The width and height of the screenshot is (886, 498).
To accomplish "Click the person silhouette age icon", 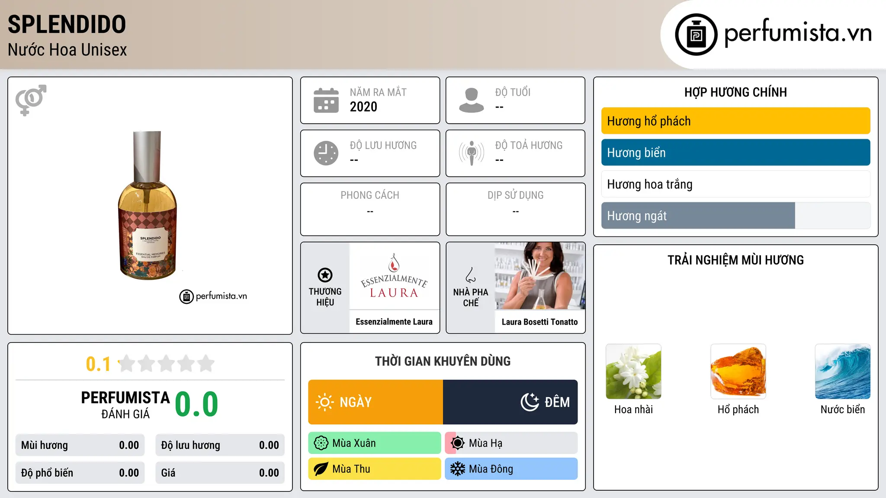I will point(472,100).
